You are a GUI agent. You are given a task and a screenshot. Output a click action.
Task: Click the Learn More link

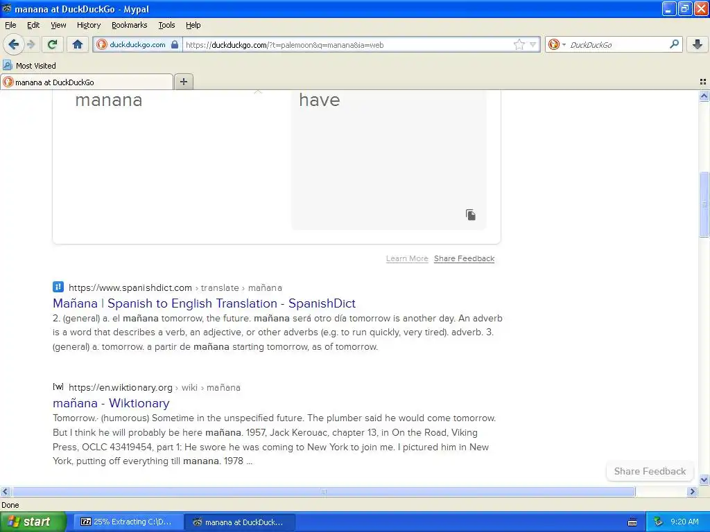coord(407,259)
